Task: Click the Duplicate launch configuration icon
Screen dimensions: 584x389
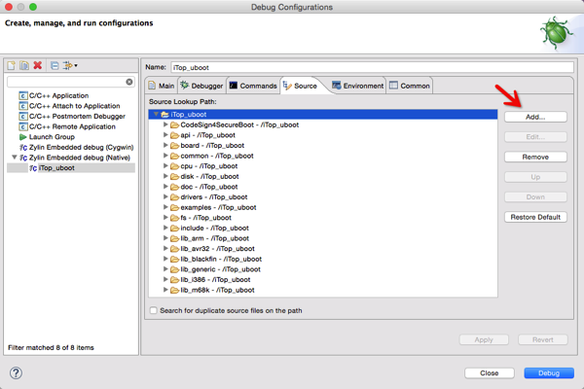Action: 24,66
